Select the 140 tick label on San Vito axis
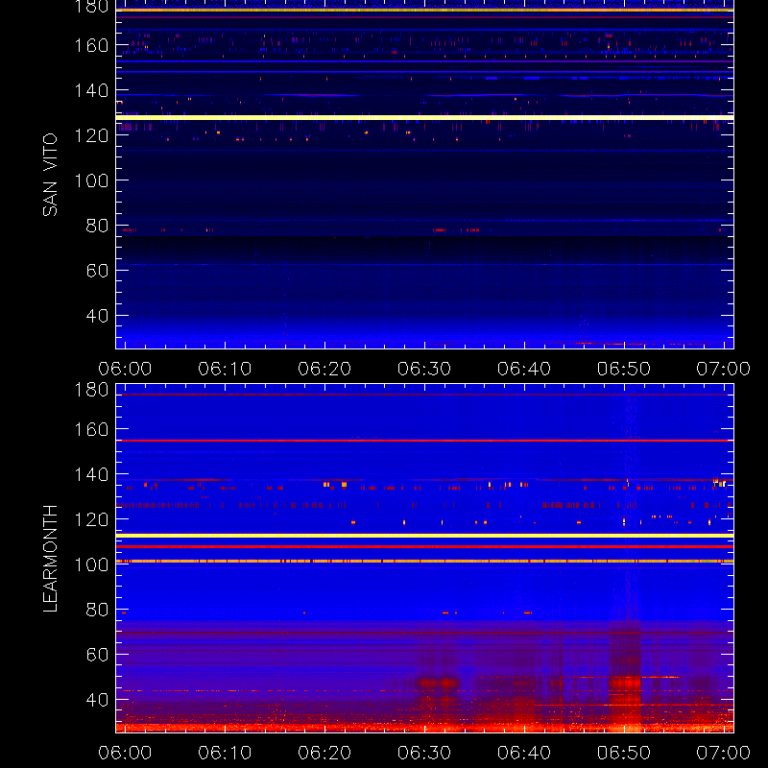 (x=91, y=90)
